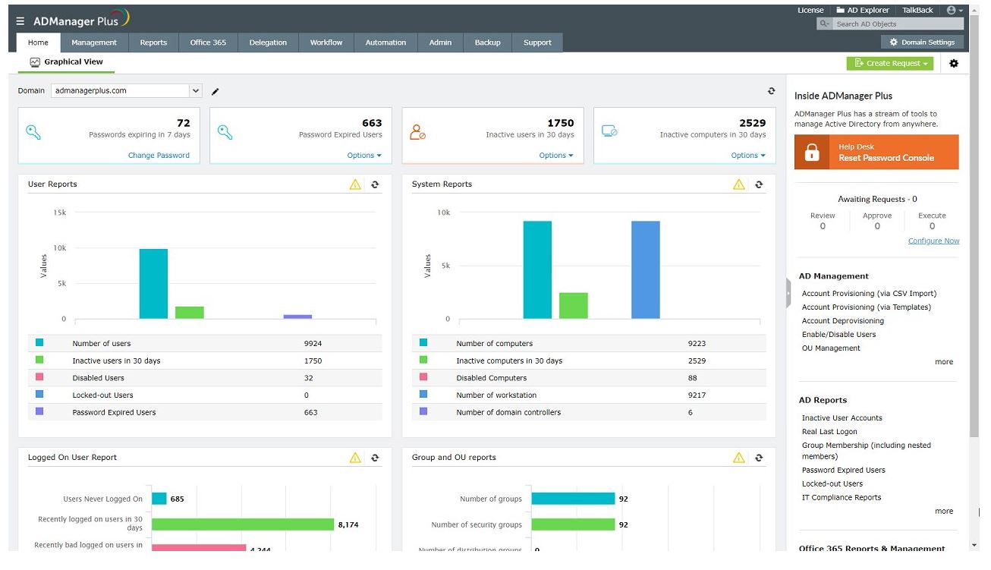Open the Enable/Disable Users link
Image resolution: width=991 pixels, height=570 pixels.
(x=838, y=335)
